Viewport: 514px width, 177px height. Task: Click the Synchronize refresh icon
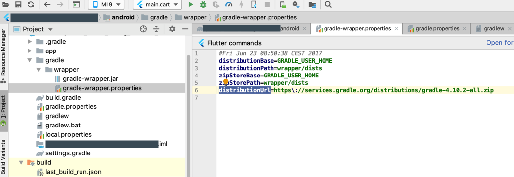(x=31, y=4)
